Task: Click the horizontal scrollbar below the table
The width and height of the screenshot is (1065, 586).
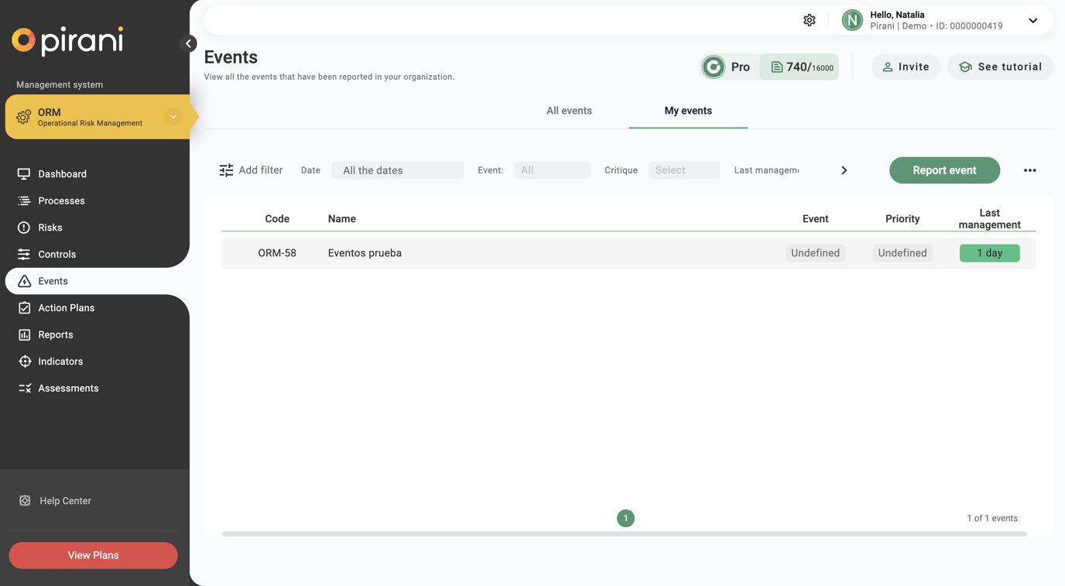Action: [x=624, y=534]
